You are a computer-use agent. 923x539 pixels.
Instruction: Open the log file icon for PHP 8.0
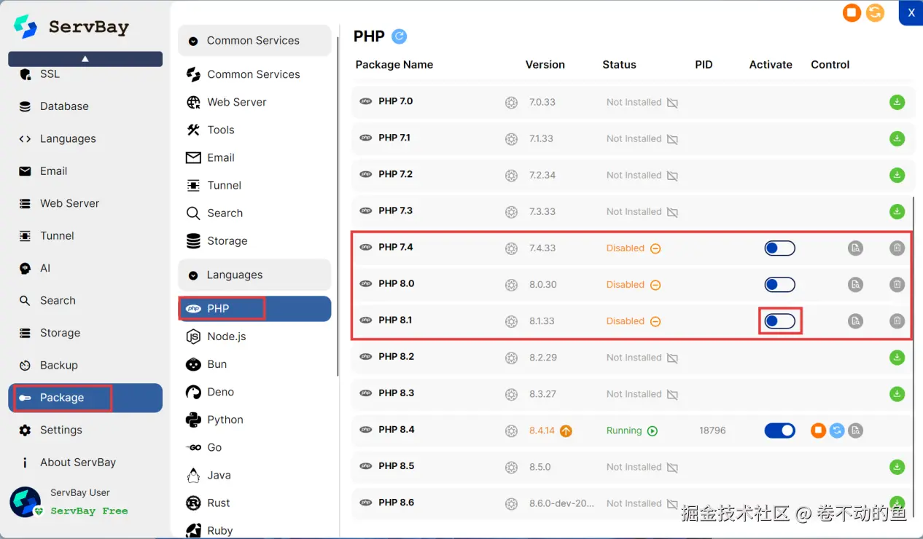point(855,284)
